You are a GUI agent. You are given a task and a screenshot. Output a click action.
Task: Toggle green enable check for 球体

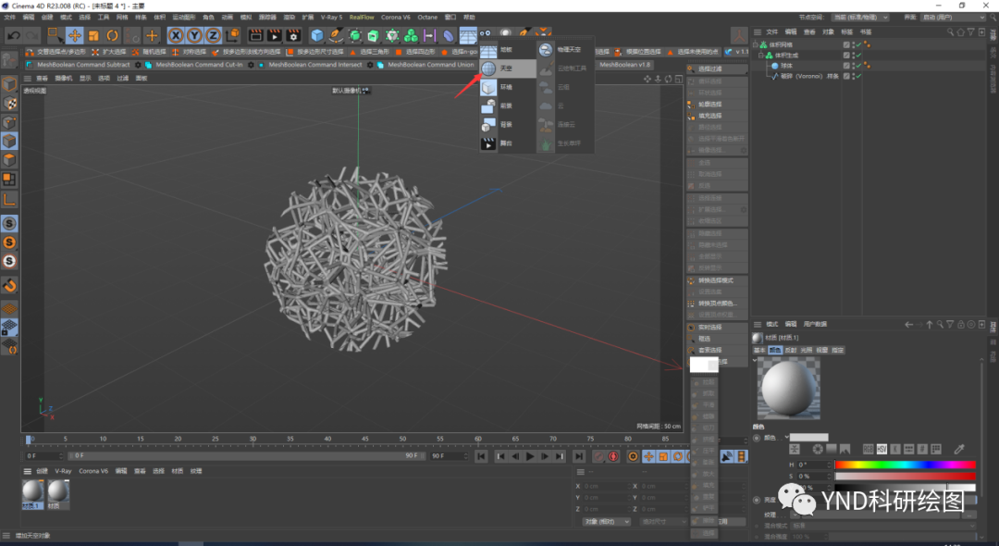click(x=858, y=66)
